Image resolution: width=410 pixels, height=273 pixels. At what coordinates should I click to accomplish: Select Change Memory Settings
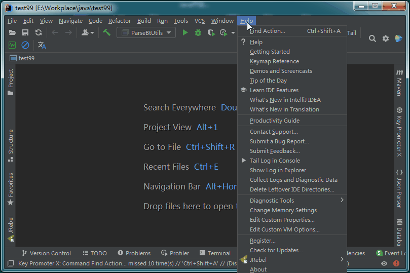pos(292,210)
